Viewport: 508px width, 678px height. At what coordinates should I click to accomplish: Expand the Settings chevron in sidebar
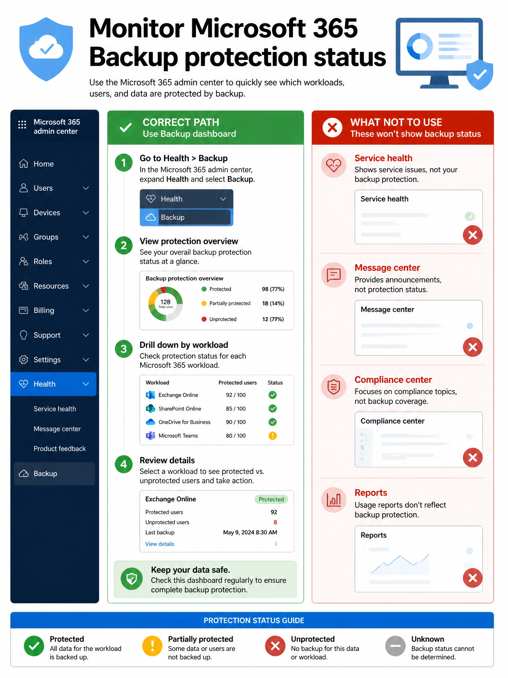click(86, 360)
